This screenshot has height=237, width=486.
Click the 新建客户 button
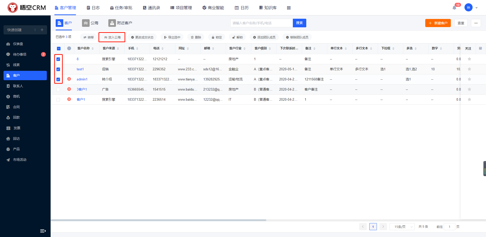coord(438,23)
